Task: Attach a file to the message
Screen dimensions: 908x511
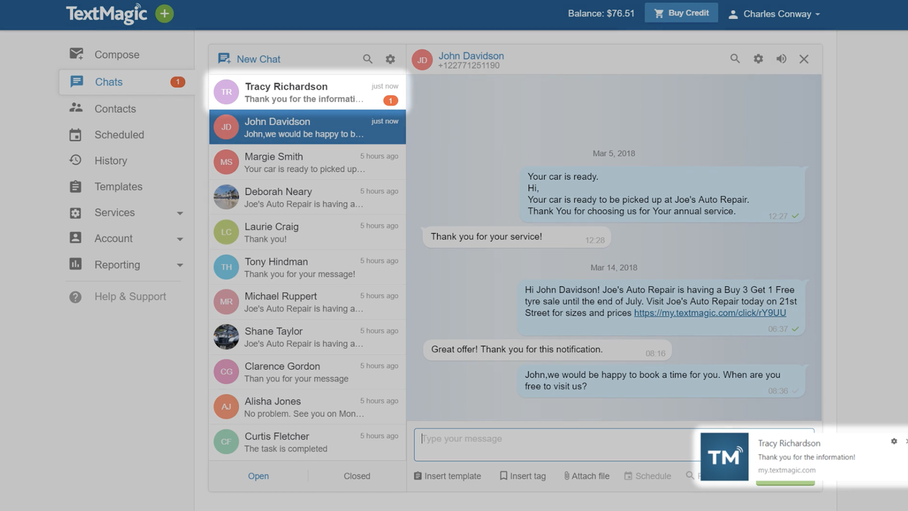Action: 586,476
